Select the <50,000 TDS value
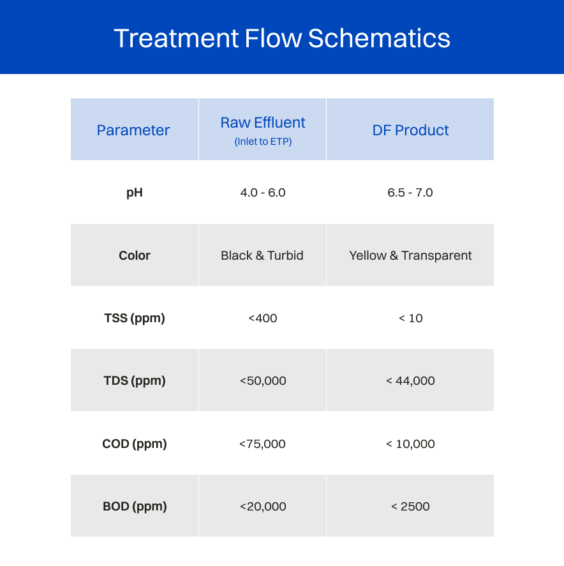This screenshot has width=564, height=566. (x=263, y=380)
